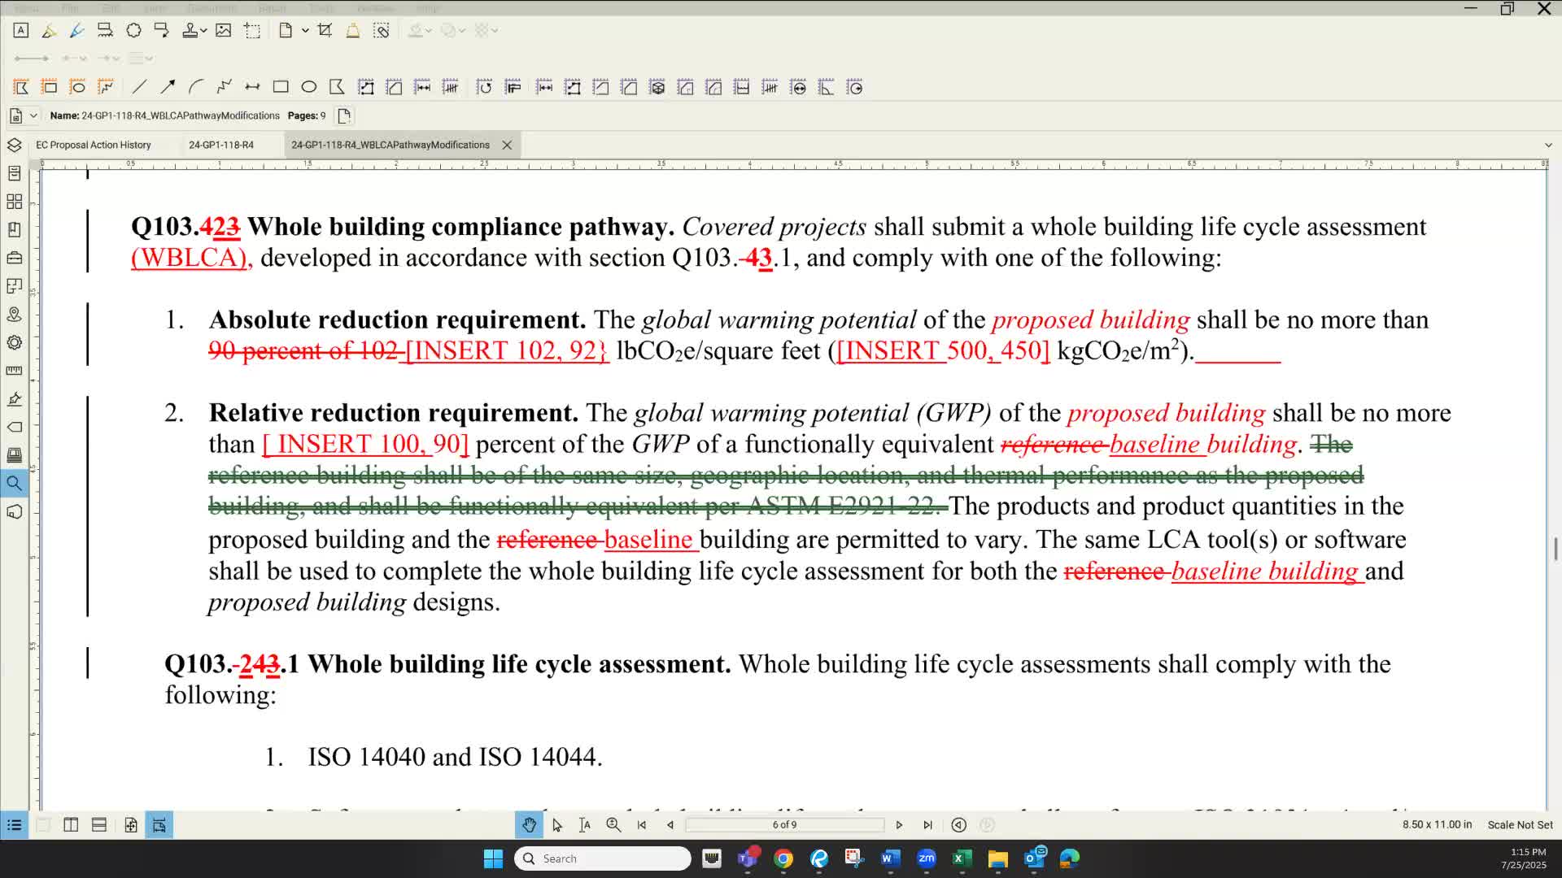Image resolution: width=1562 pixels, height=878 pixels.
Task: Switch to the 24-GP1-118-R4 tab
Action: (x=221, y=145)
